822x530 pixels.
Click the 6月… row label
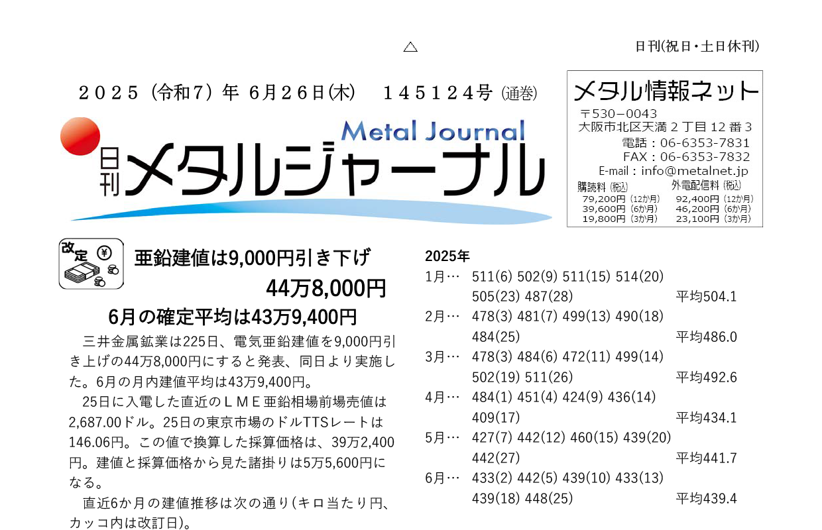click(x=442, y=478)
